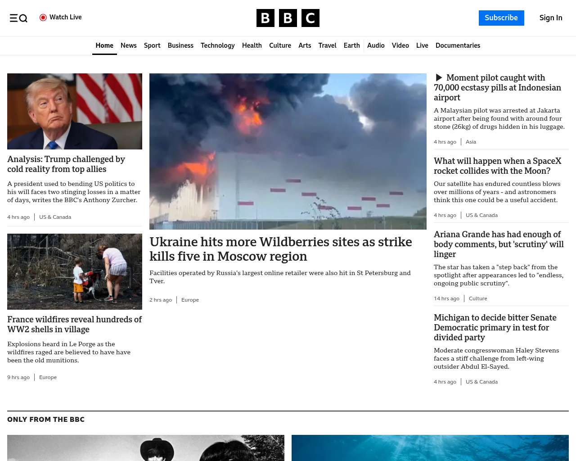Click the red Watch Live icon
This screenshot has height=461, width=576.
tap(43, 18)
